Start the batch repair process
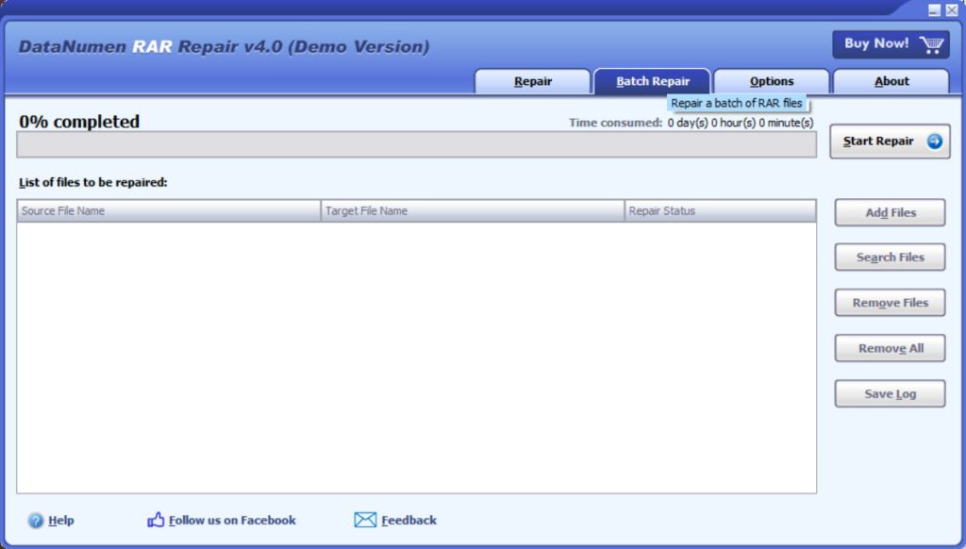Viewport: 966px width, 549px height. pyautogui.click(x=891, y=141)
